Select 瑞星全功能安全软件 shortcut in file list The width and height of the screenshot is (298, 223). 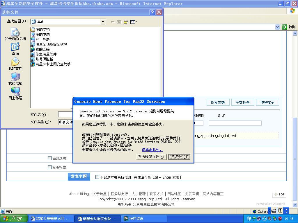coord(49,44)
